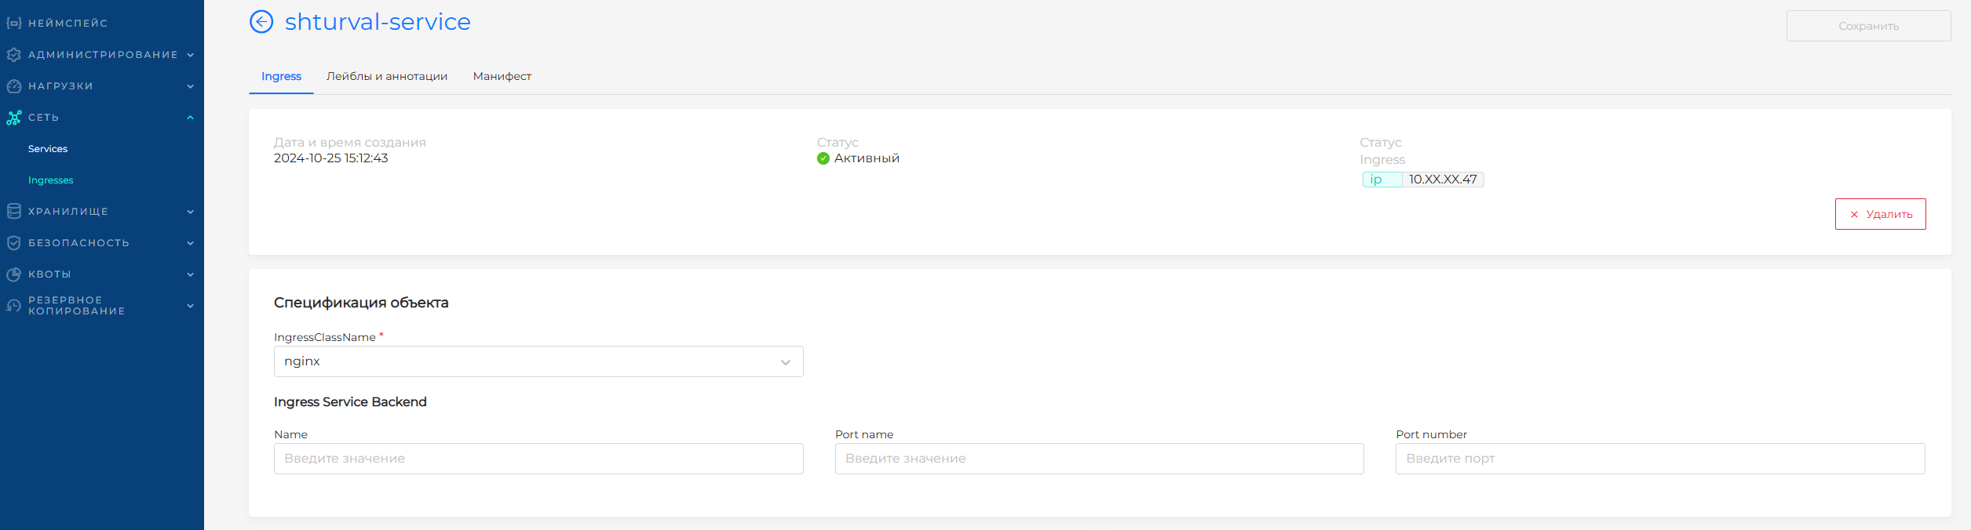
Task: Click the Workloads gauge icon
Action: (13, 86)
